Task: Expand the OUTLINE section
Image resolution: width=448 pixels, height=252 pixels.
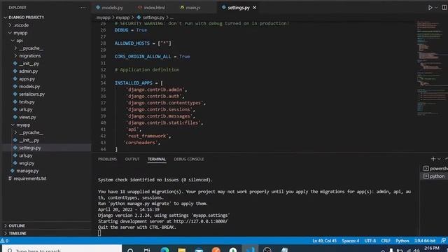Action: [x=17, y=225]
